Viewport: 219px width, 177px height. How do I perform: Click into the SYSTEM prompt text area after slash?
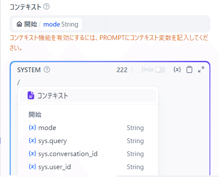(x=110, y=82)
